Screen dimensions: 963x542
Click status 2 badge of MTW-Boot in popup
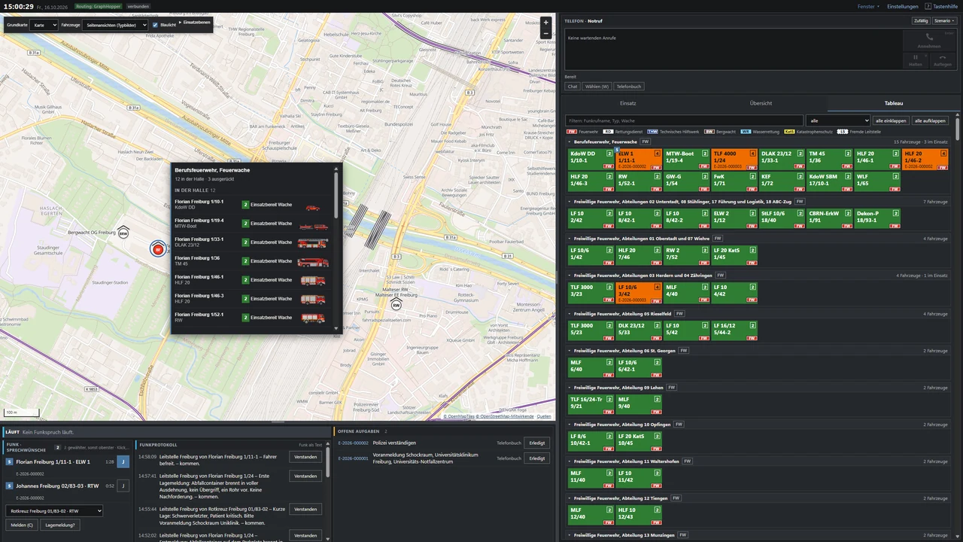click(x=245, y=224)
